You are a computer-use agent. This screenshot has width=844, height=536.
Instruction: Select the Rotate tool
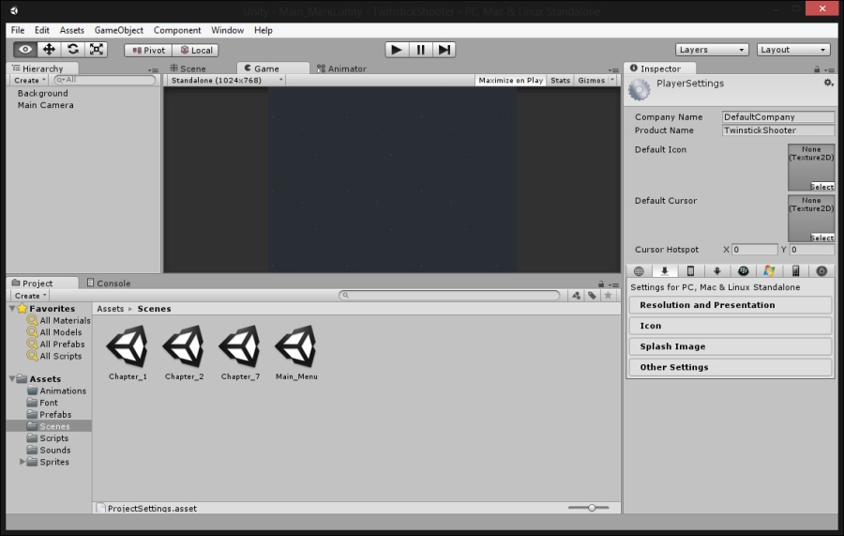point(72,50)
